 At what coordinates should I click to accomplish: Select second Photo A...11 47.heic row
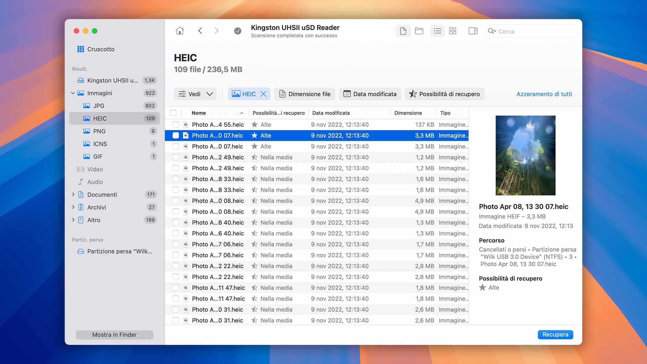[x=317, y=299]
